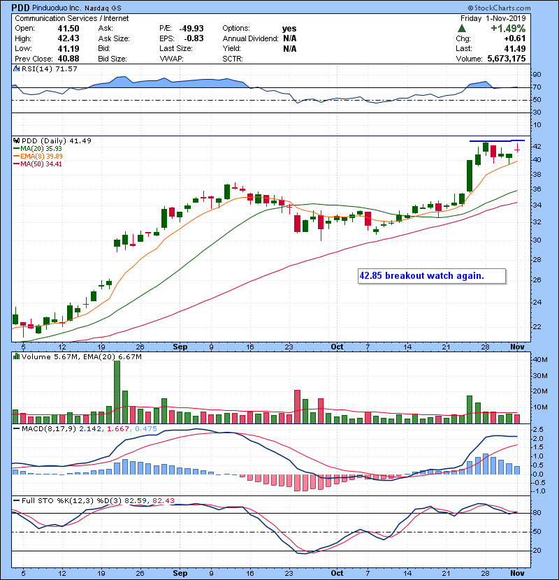Click the RSI(14) 71.57 indicator label
The image size is (559, 580).
49,68
